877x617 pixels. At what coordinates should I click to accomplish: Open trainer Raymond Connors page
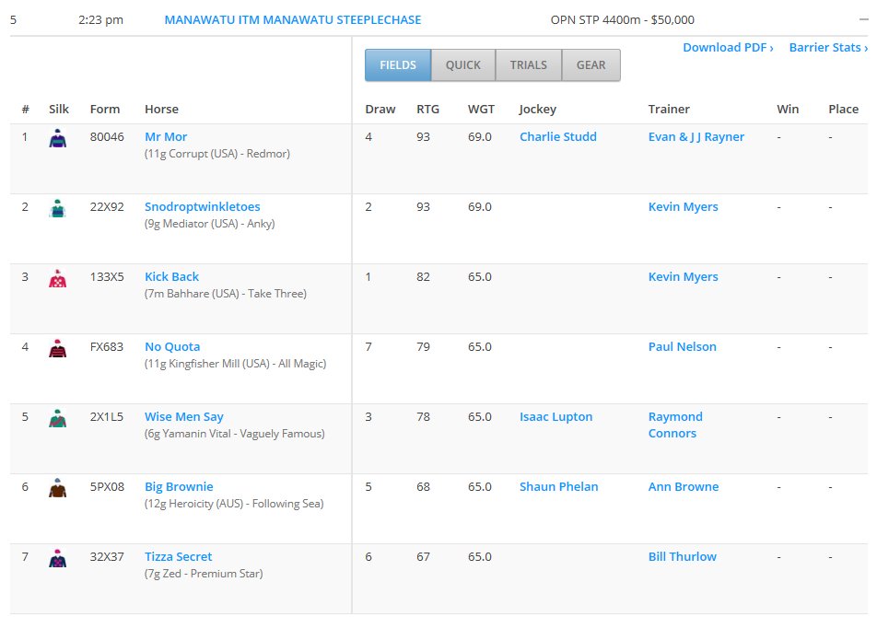675,425
